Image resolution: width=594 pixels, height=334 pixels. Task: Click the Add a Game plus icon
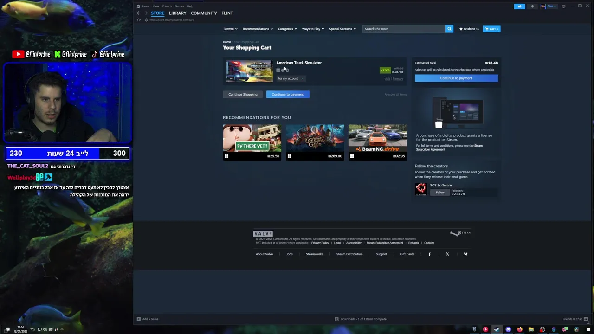point(138,319)
